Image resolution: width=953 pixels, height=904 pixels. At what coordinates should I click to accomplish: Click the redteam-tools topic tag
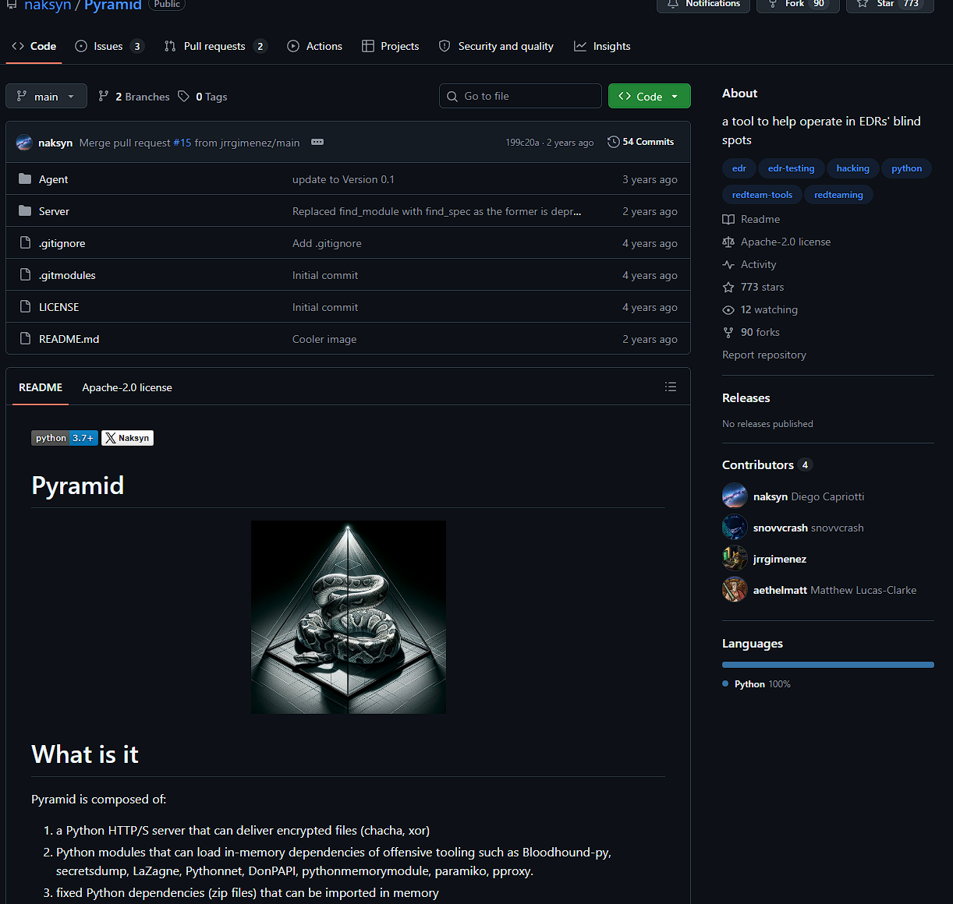click(762, 195)
